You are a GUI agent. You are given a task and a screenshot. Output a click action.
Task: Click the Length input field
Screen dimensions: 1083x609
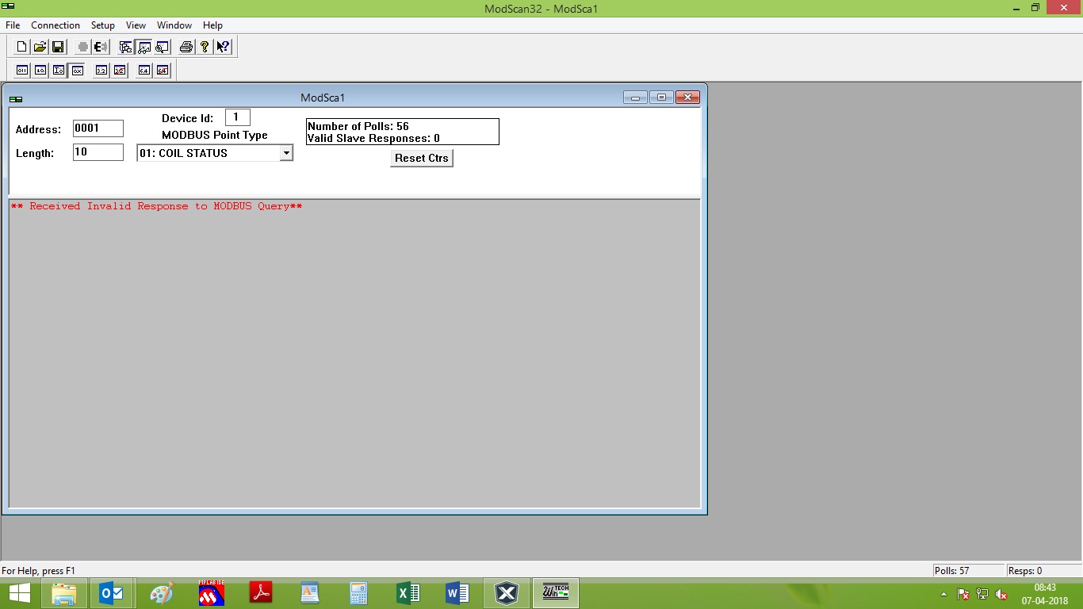[98, 152]
